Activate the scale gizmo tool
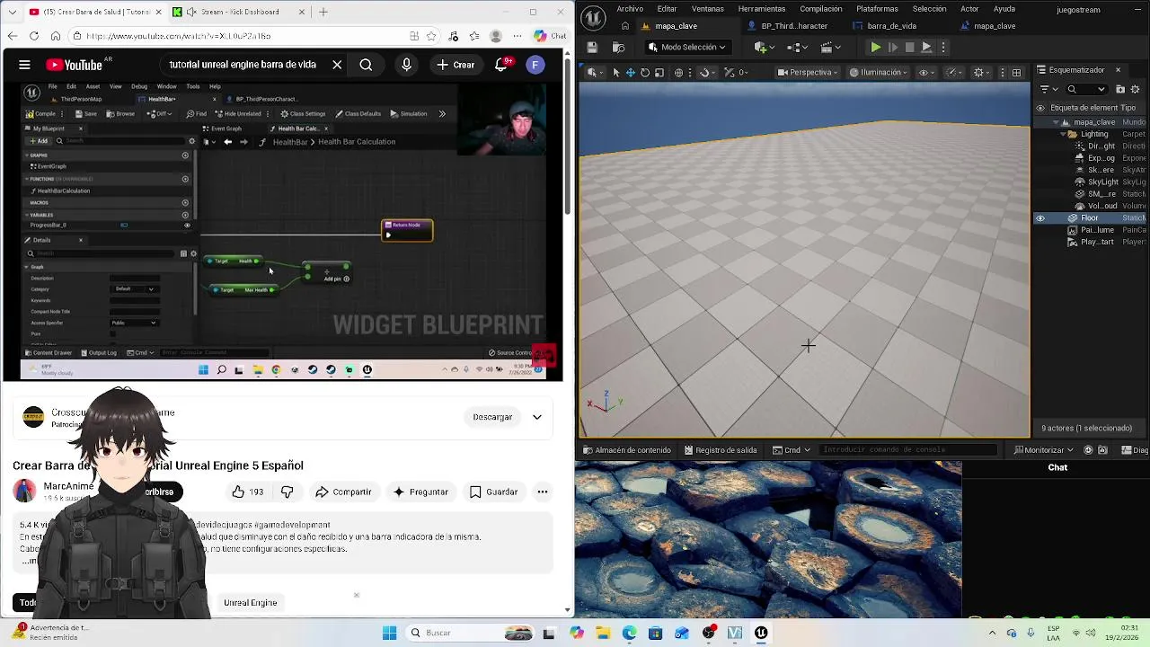 click(x=659, y=73)
